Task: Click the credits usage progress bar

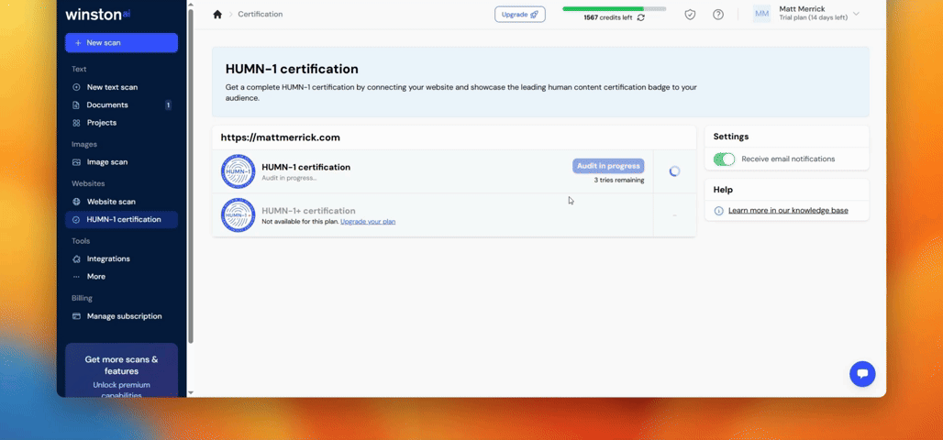Action: pyautogui.click(x=614, y=9)
